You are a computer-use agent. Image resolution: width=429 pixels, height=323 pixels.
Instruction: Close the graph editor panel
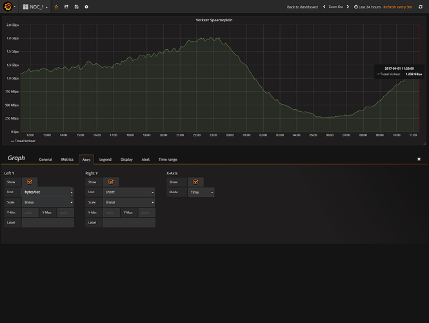(419, 159)
